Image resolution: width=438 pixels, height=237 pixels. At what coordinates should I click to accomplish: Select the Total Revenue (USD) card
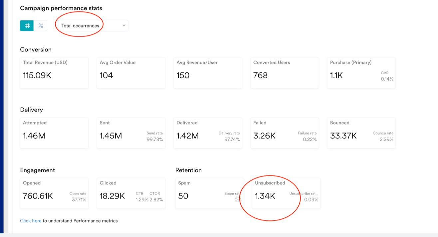point(54,73)
